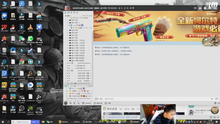Click the 百度一下 button in the taskbar
Image resolution: width=220 pixels, height=124 pixels.
tap(35, 122)
